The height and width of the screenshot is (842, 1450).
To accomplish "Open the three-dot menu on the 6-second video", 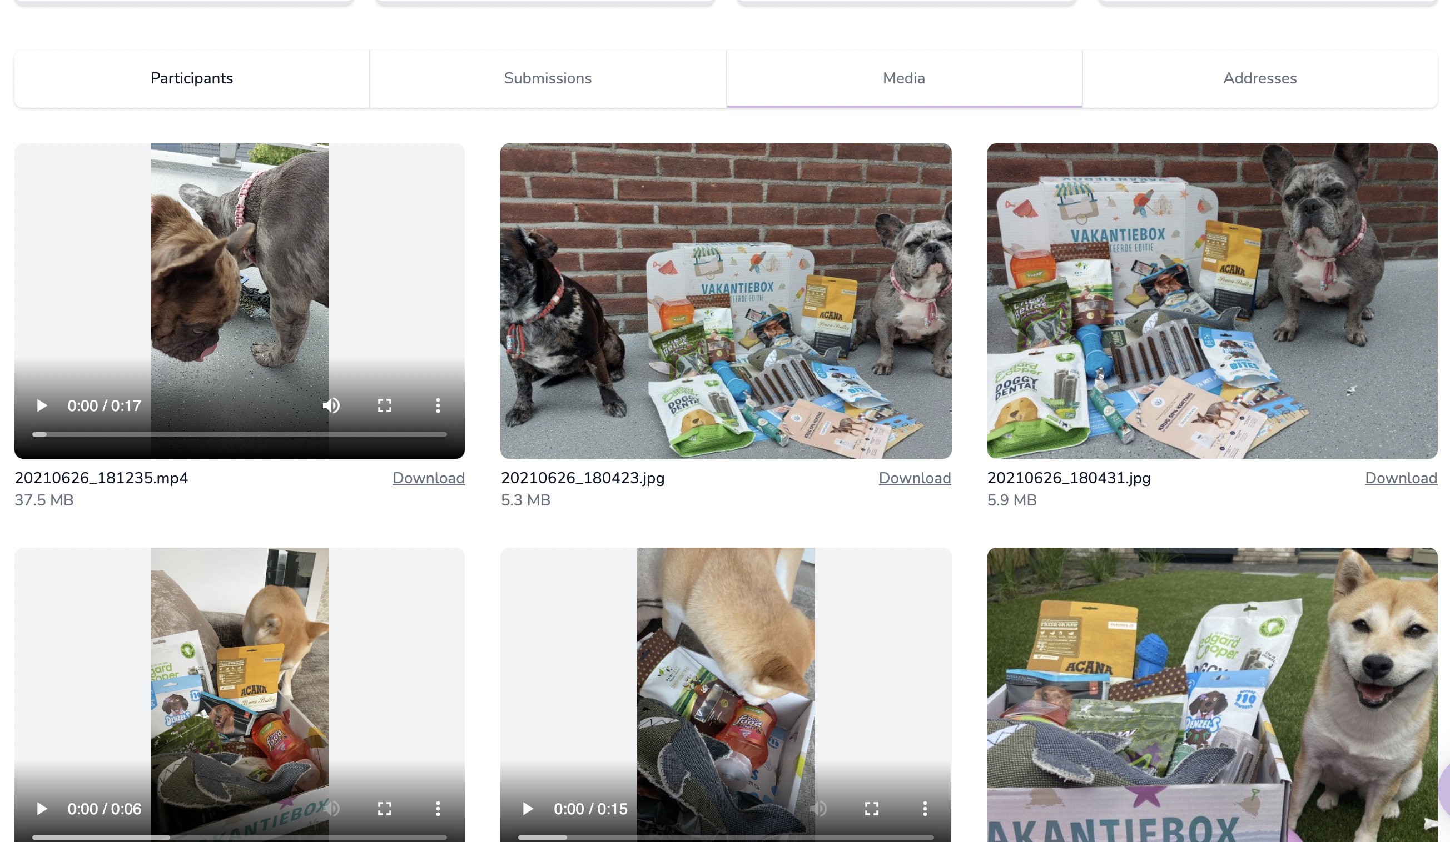I will coord(438,809).
